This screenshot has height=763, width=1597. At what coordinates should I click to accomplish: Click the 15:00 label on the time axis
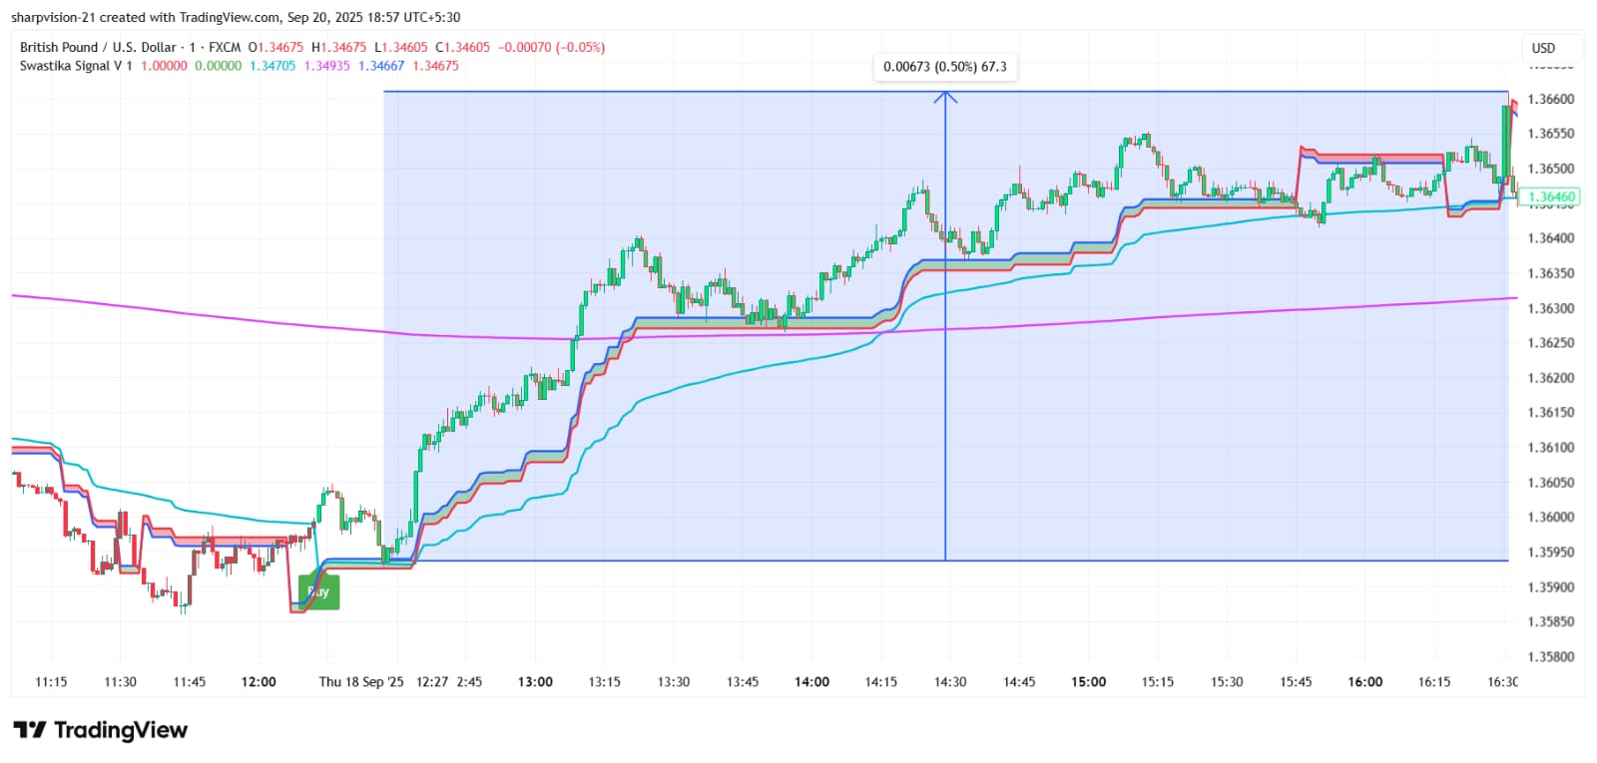click(x=1088, y=682)
